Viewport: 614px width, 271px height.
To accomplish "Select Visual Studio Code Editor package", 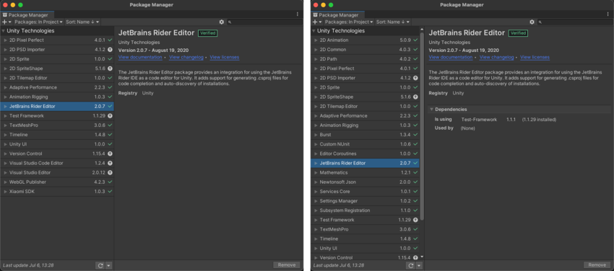I will tap(57, 163).
